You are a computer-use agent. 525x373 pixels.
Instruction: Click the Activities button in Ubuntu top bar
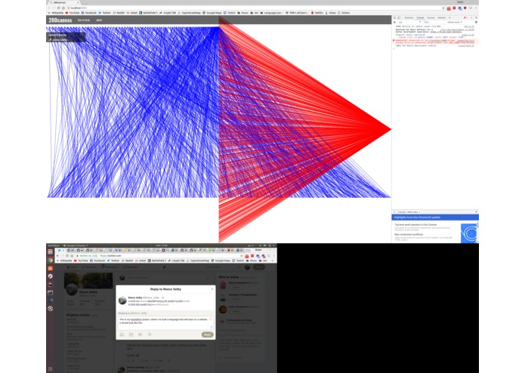(54, 245)
